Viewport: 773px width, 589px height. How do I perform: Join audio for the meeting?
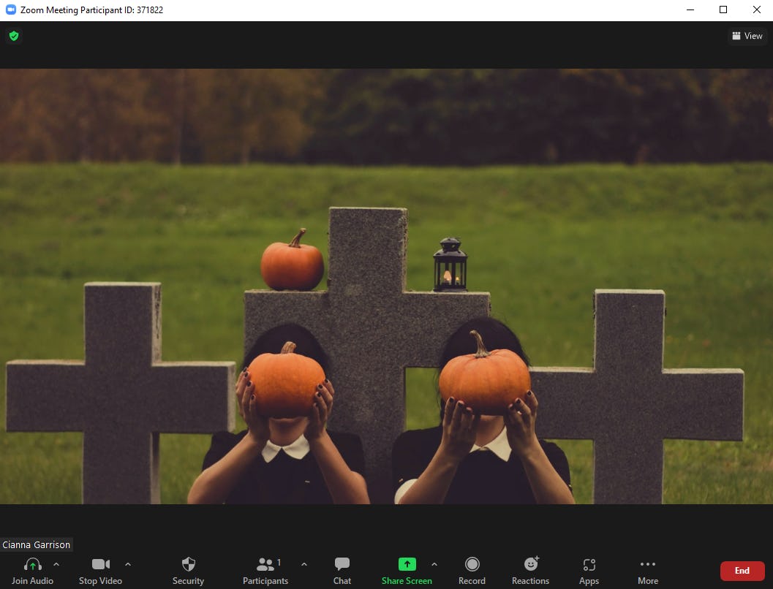point(32,564)
